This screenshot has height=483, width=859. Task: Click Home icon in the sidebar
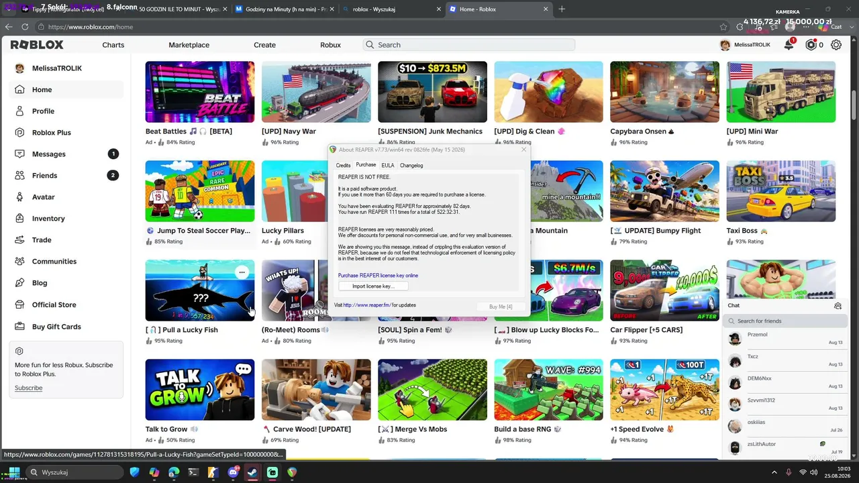point(19,90)
